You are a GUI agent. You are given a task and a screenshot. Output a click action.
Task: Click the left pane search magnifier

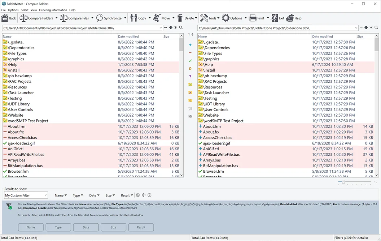(181, 28)
